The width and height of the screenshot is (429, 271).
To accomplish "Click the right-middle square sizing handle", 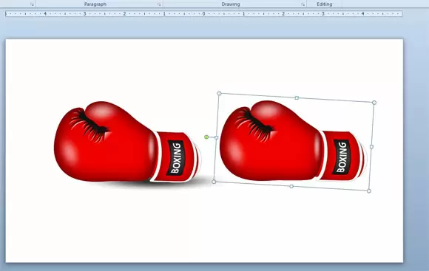I will [x=371, y=147].
